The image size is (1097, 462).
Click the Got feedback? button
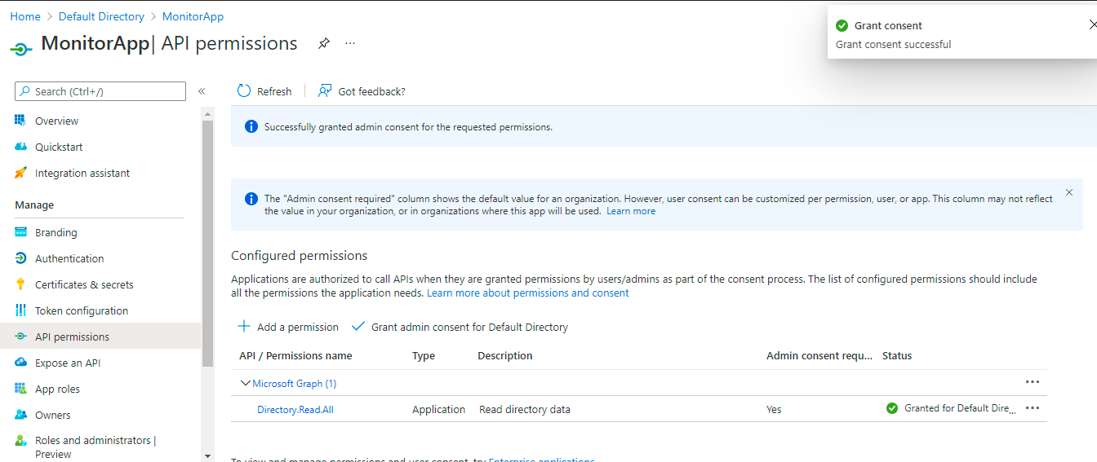coord(362,91)
